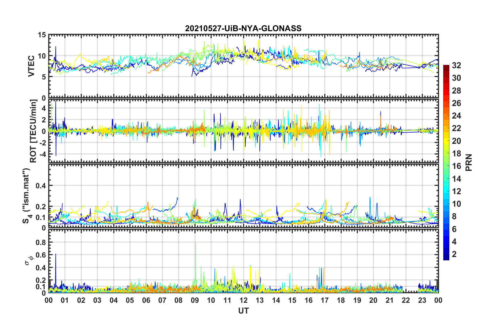This screenshot has width=487, height=325.
Task: Click colorbar tick label 20
Action: click(456, 141)
